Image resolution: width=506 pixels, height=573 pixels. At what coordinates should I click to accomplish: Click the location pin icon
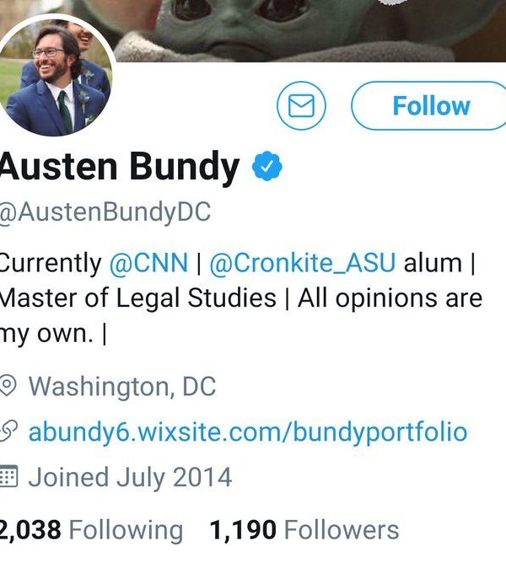click(x=9, y=387)
